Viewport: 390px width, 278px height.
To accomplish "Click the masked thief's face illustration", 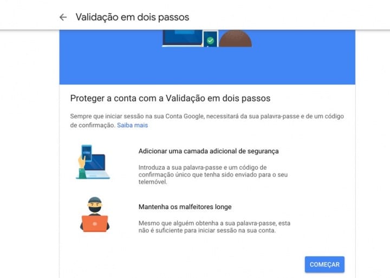I will coord(95,205).
